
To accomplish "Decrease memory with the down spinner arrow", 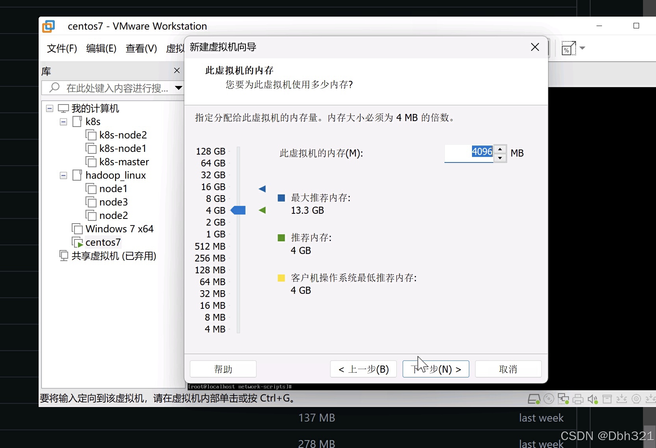I will [500, 158].
